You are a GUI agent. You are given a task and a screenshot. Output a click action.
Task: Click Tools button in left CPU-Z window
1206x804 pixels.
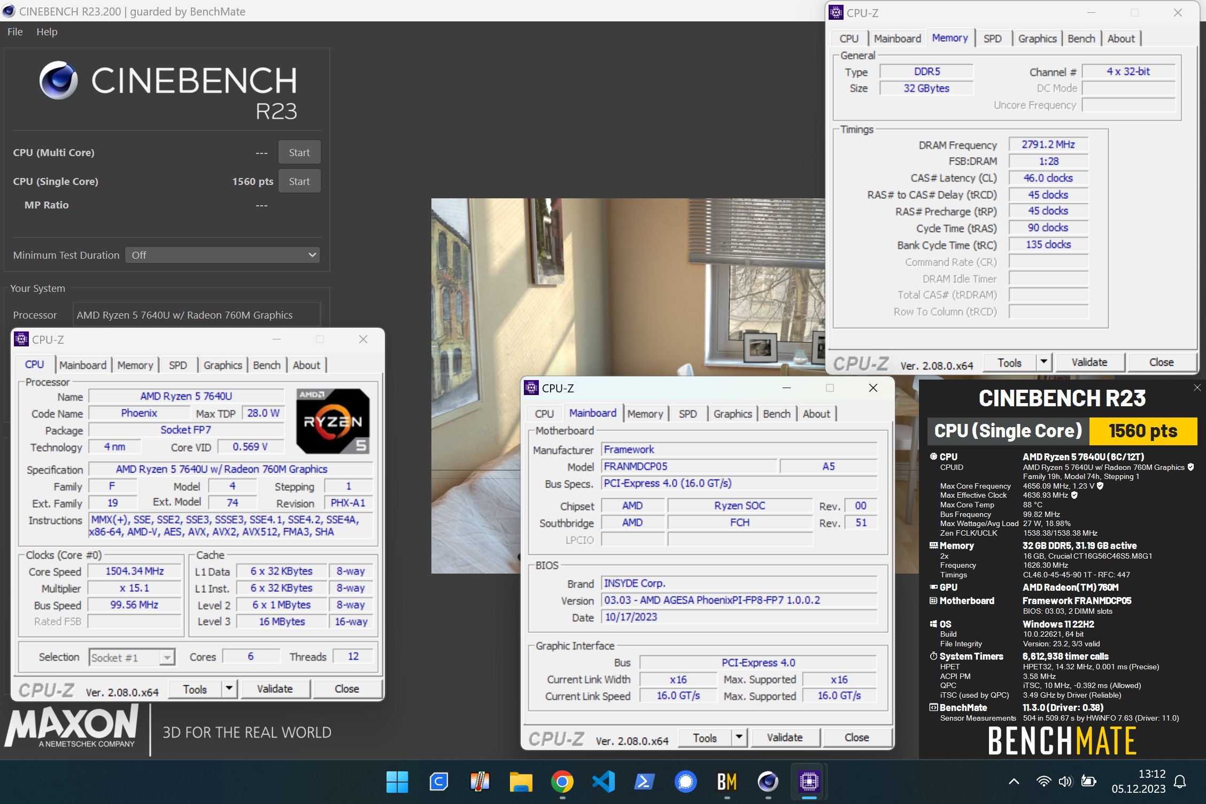coord(195,689)
